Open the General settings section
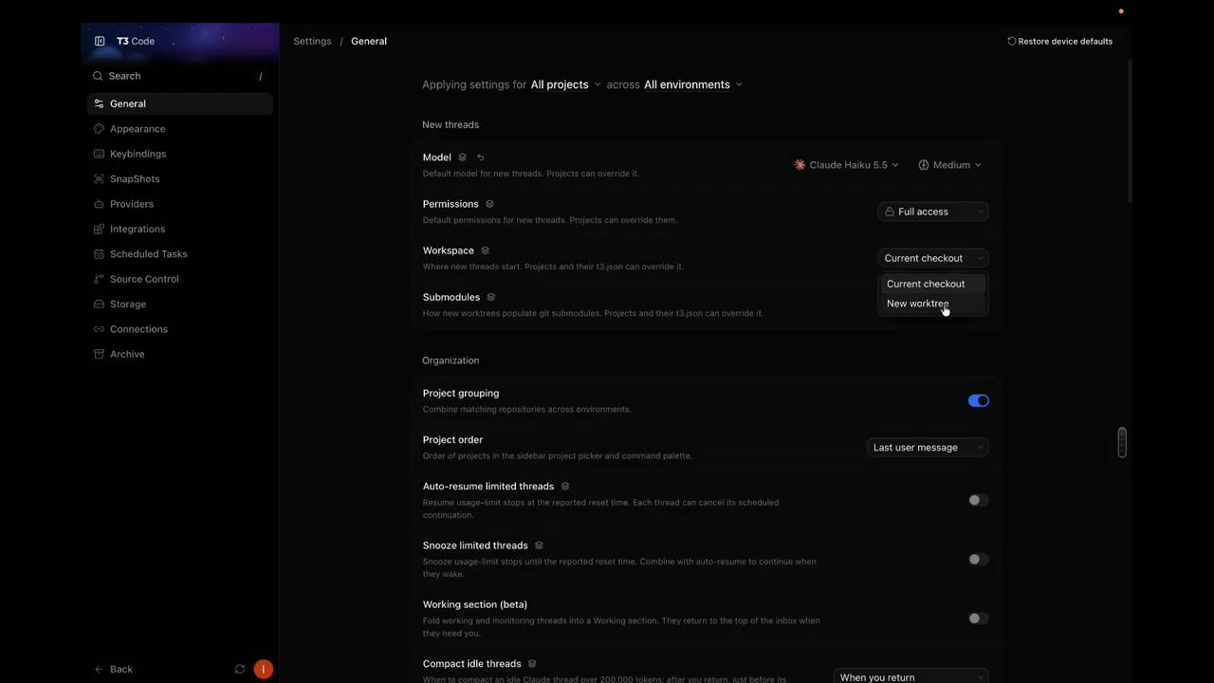Screen dimensions: 1214x683 (180, 103)
